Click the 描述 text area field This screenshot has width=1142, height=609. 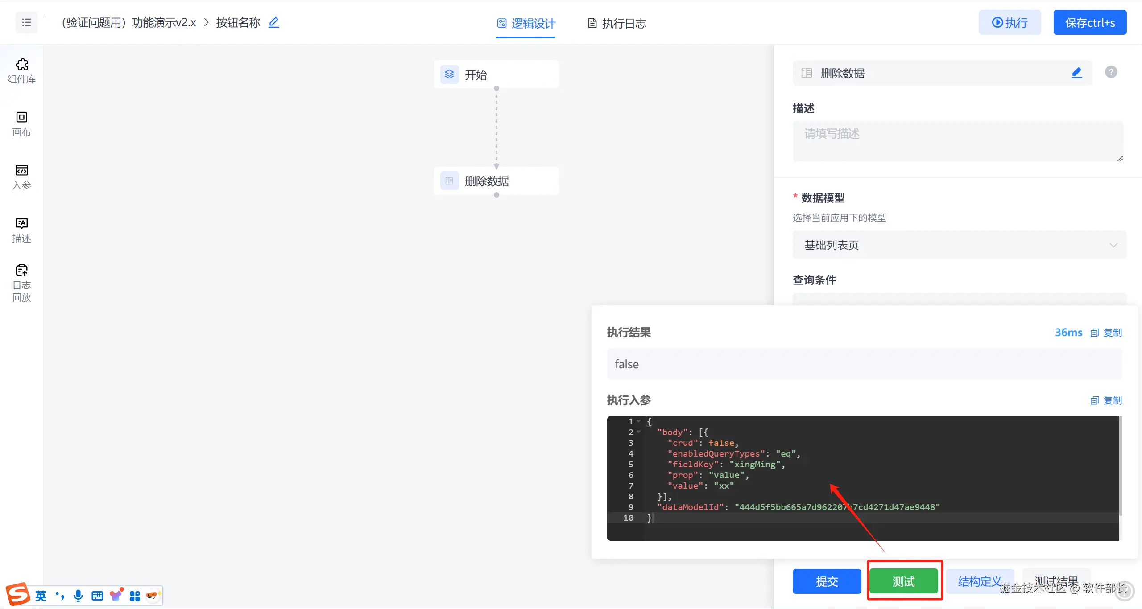pyautogui.click(x=957, y=141)
